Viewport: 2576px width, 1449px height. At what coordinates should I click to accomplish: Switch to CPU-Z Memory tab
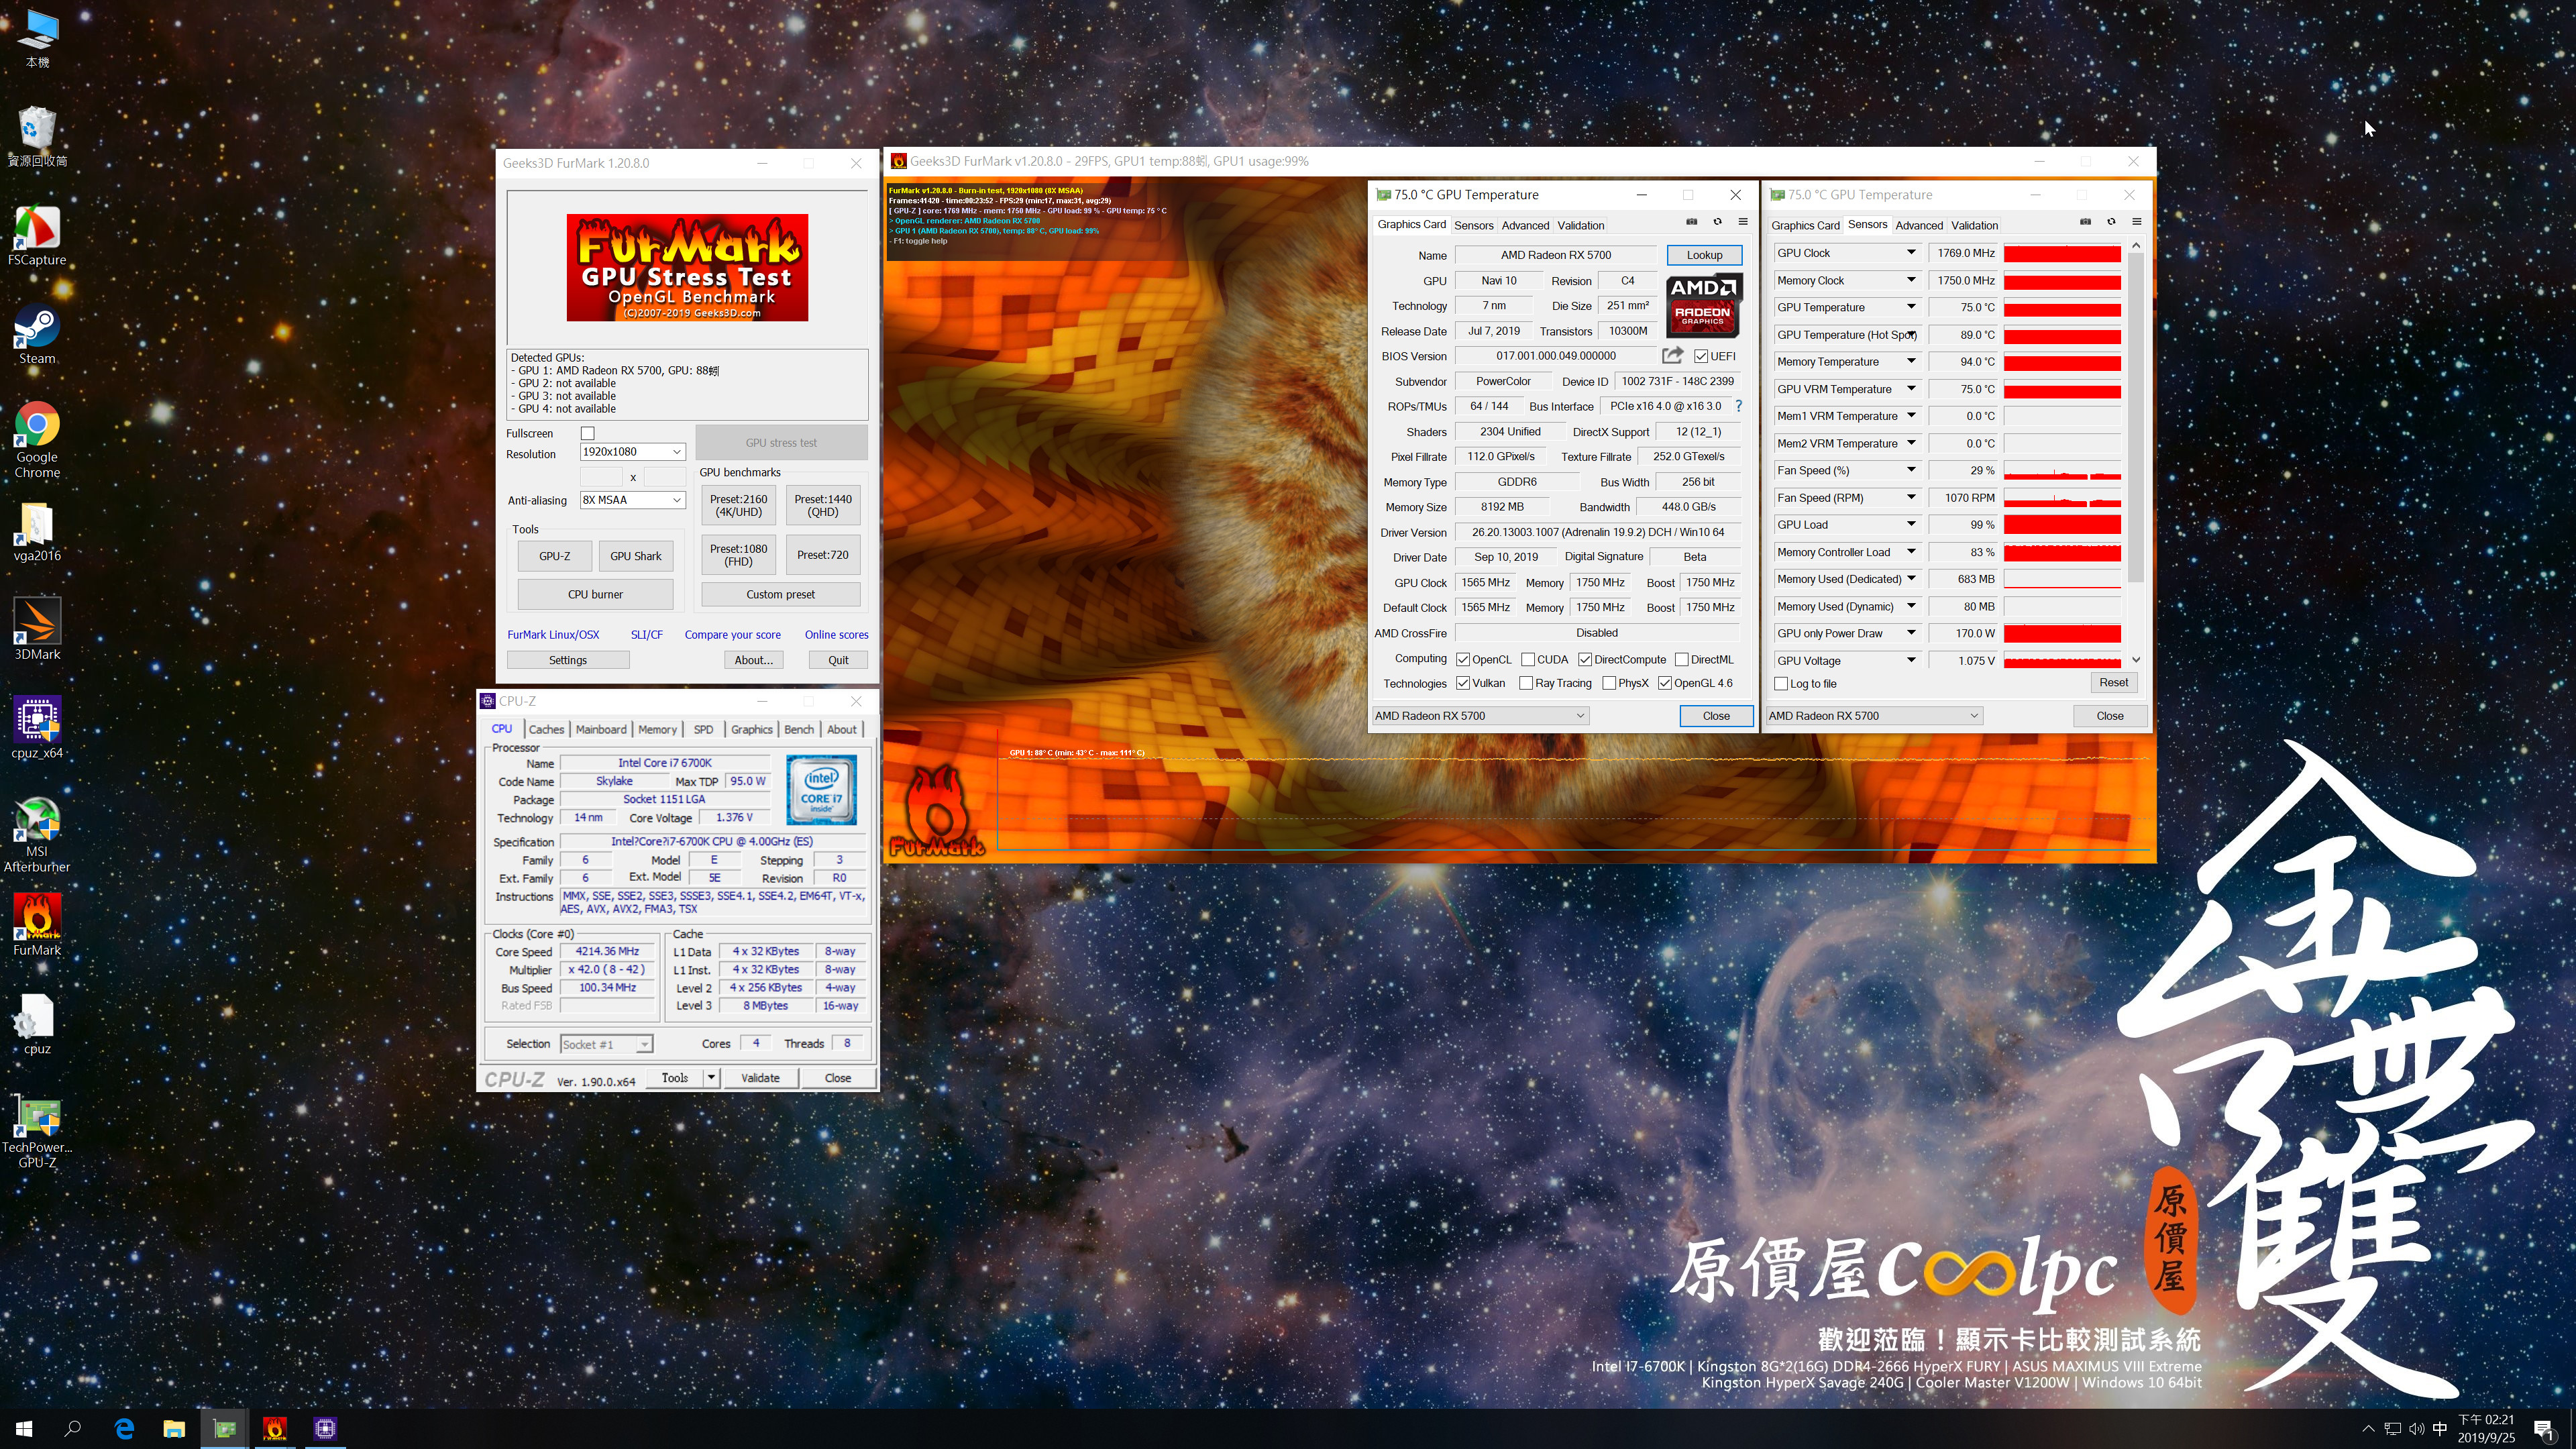[x=657, y=729]
